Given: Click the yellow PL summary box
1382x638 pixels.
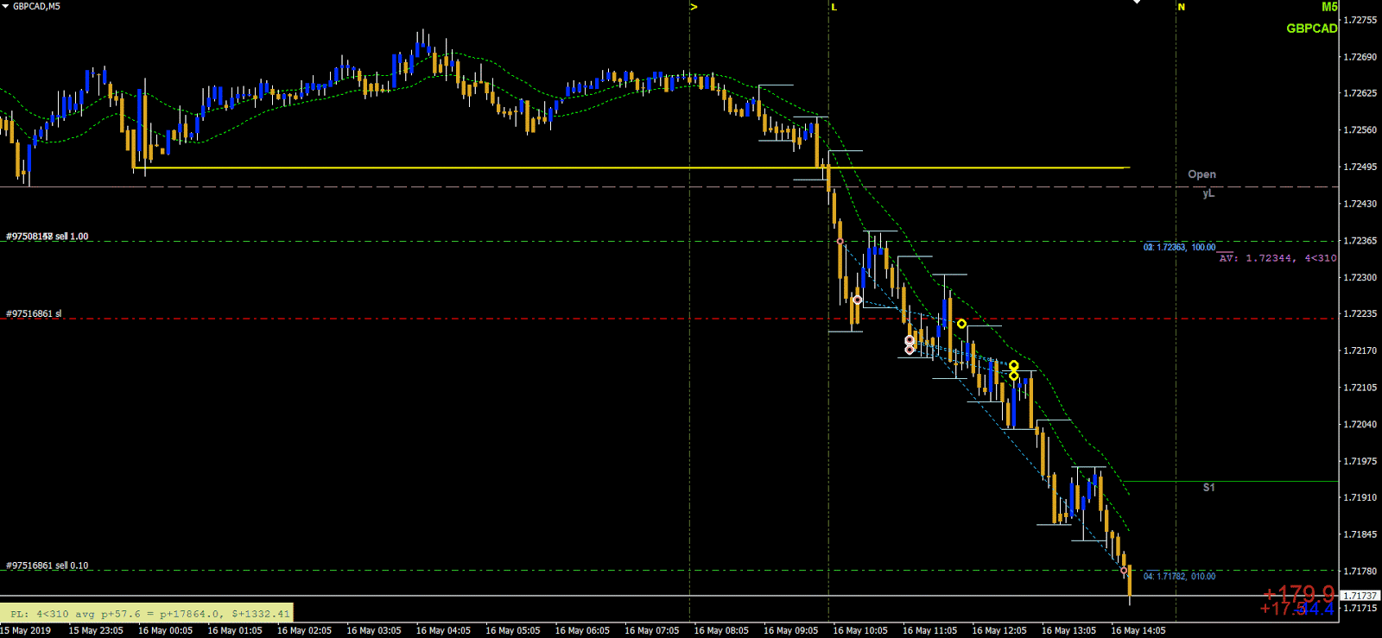Looking at the screenshot, I should [146, 613].
